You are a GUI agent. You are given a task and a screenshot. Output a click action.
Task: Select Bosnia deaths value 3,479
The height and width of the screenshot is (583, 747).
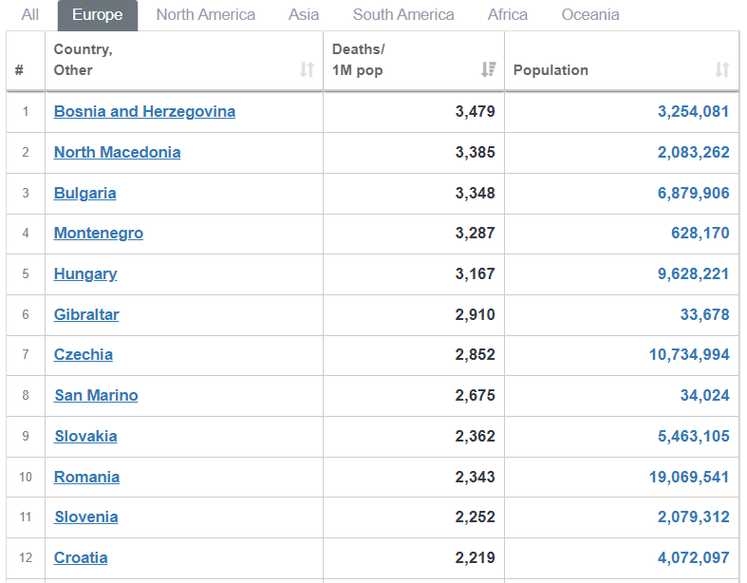475,111
